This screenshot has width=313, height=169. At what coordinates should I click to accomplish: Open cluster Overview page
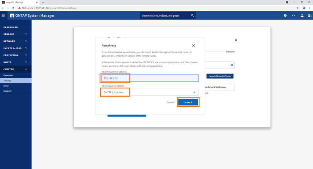click(x=8, y=75)
